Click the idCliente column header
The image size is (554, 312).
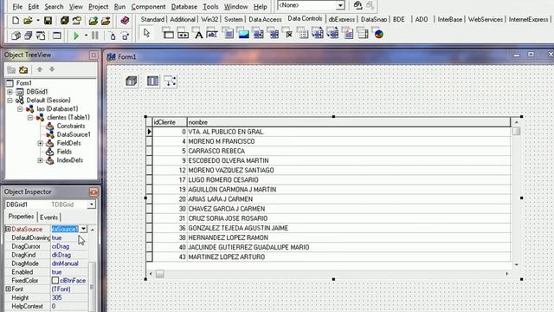(170, 122)
